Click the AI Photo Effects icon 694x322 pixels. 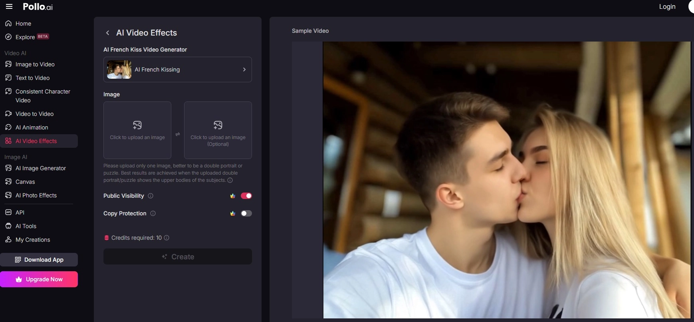(x=8, y=195)
